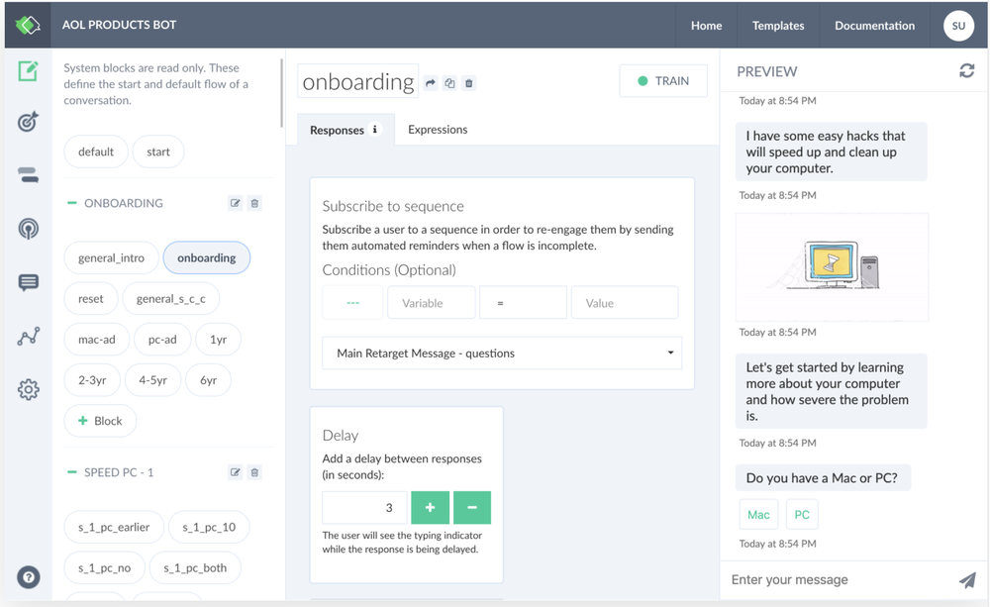Screen dimensions: 990x607
Task: Open the help question mark icon
Action: point(28,576)
